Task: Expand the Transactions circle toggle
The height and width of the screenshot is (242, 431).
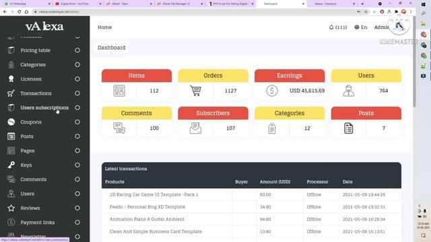Action: (77, 93)
